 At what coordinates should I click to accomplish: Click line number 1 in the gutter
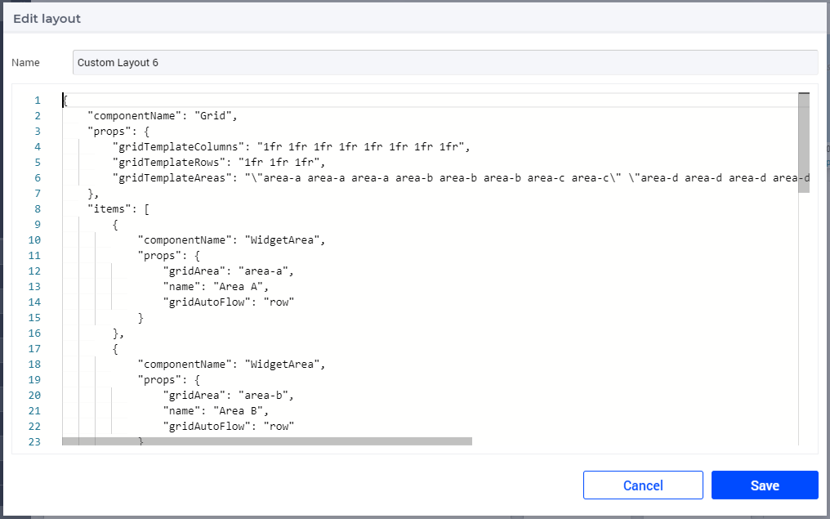pyautogui.click(x=38, y=101)
